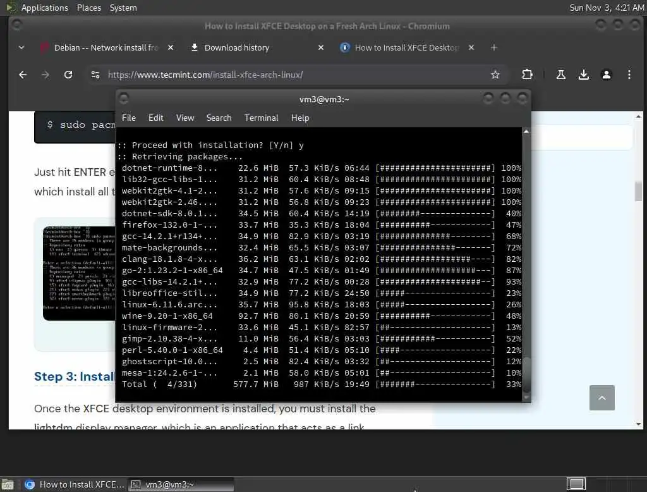Go back in the Chromium browser
Viewport: 647px width, 492px height.
(23, 75)
